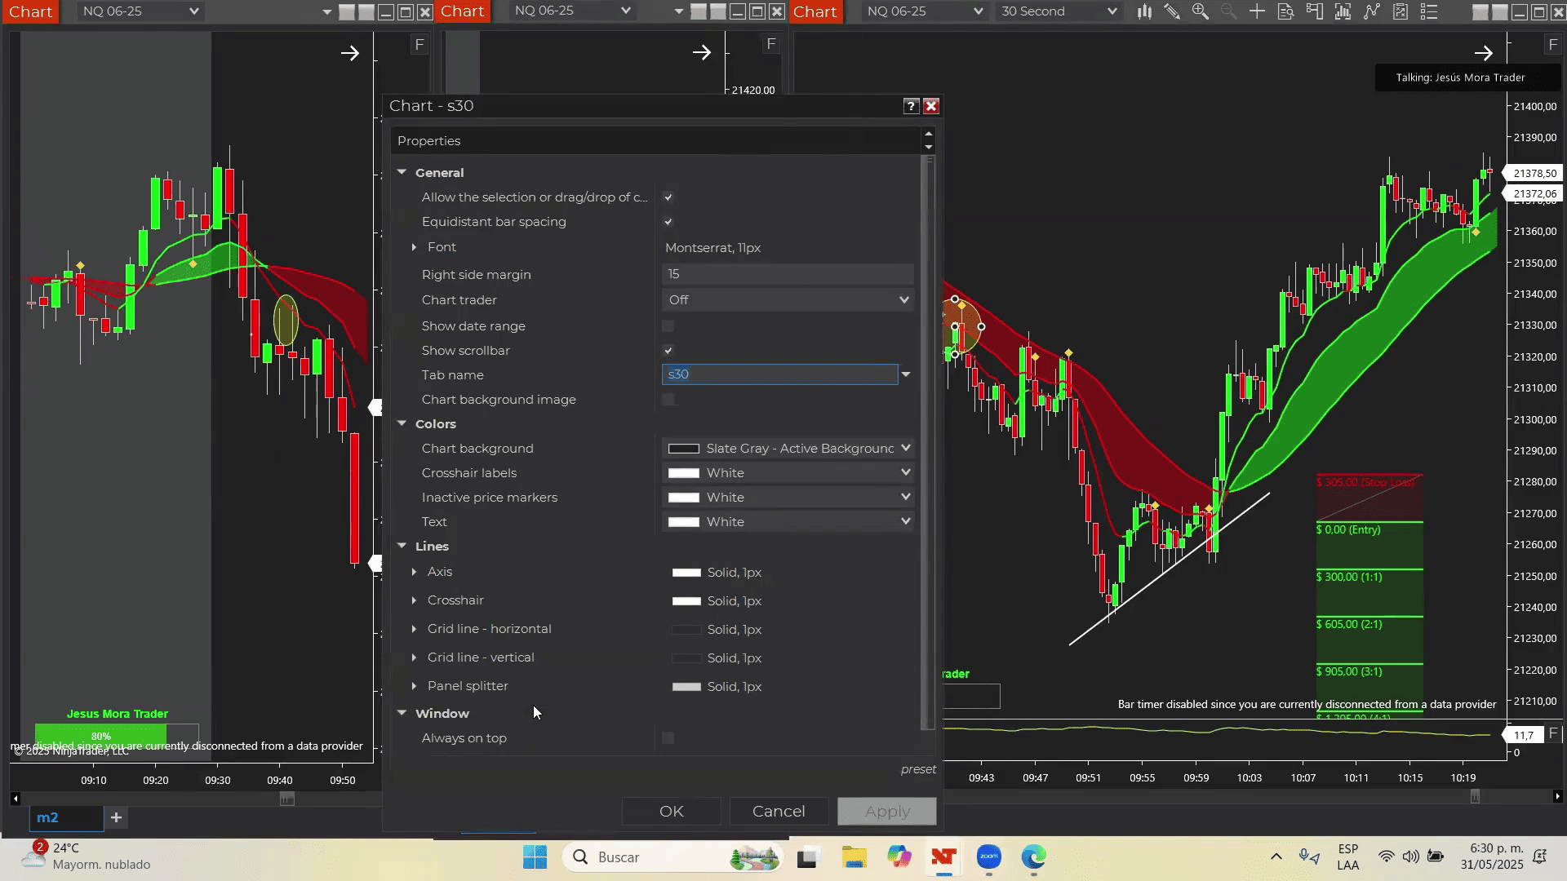Expand the Axis line settings

[x=414, y=572]
